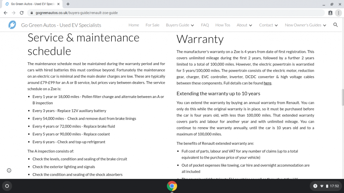
Task: Click 'Every 54,000 miles' brake linings line
Action: coord(84,119)
